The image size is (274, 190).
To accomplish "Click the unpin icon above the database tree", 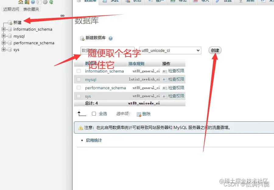I will click(62, 15).
